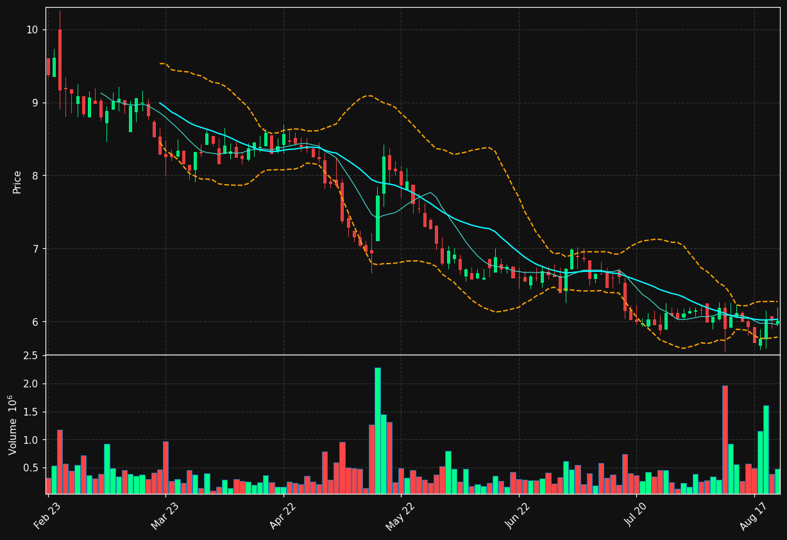Click the tall red candlestick reaching 10
This screenshot has width=787, height=540.
coord(60,60)
